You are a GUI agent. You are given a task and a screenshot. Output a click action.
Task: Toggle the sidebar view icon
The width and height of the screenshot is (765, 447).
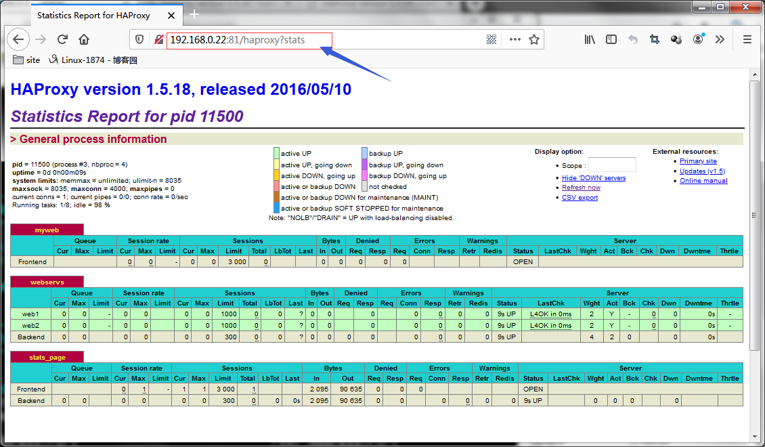[611, 39]
